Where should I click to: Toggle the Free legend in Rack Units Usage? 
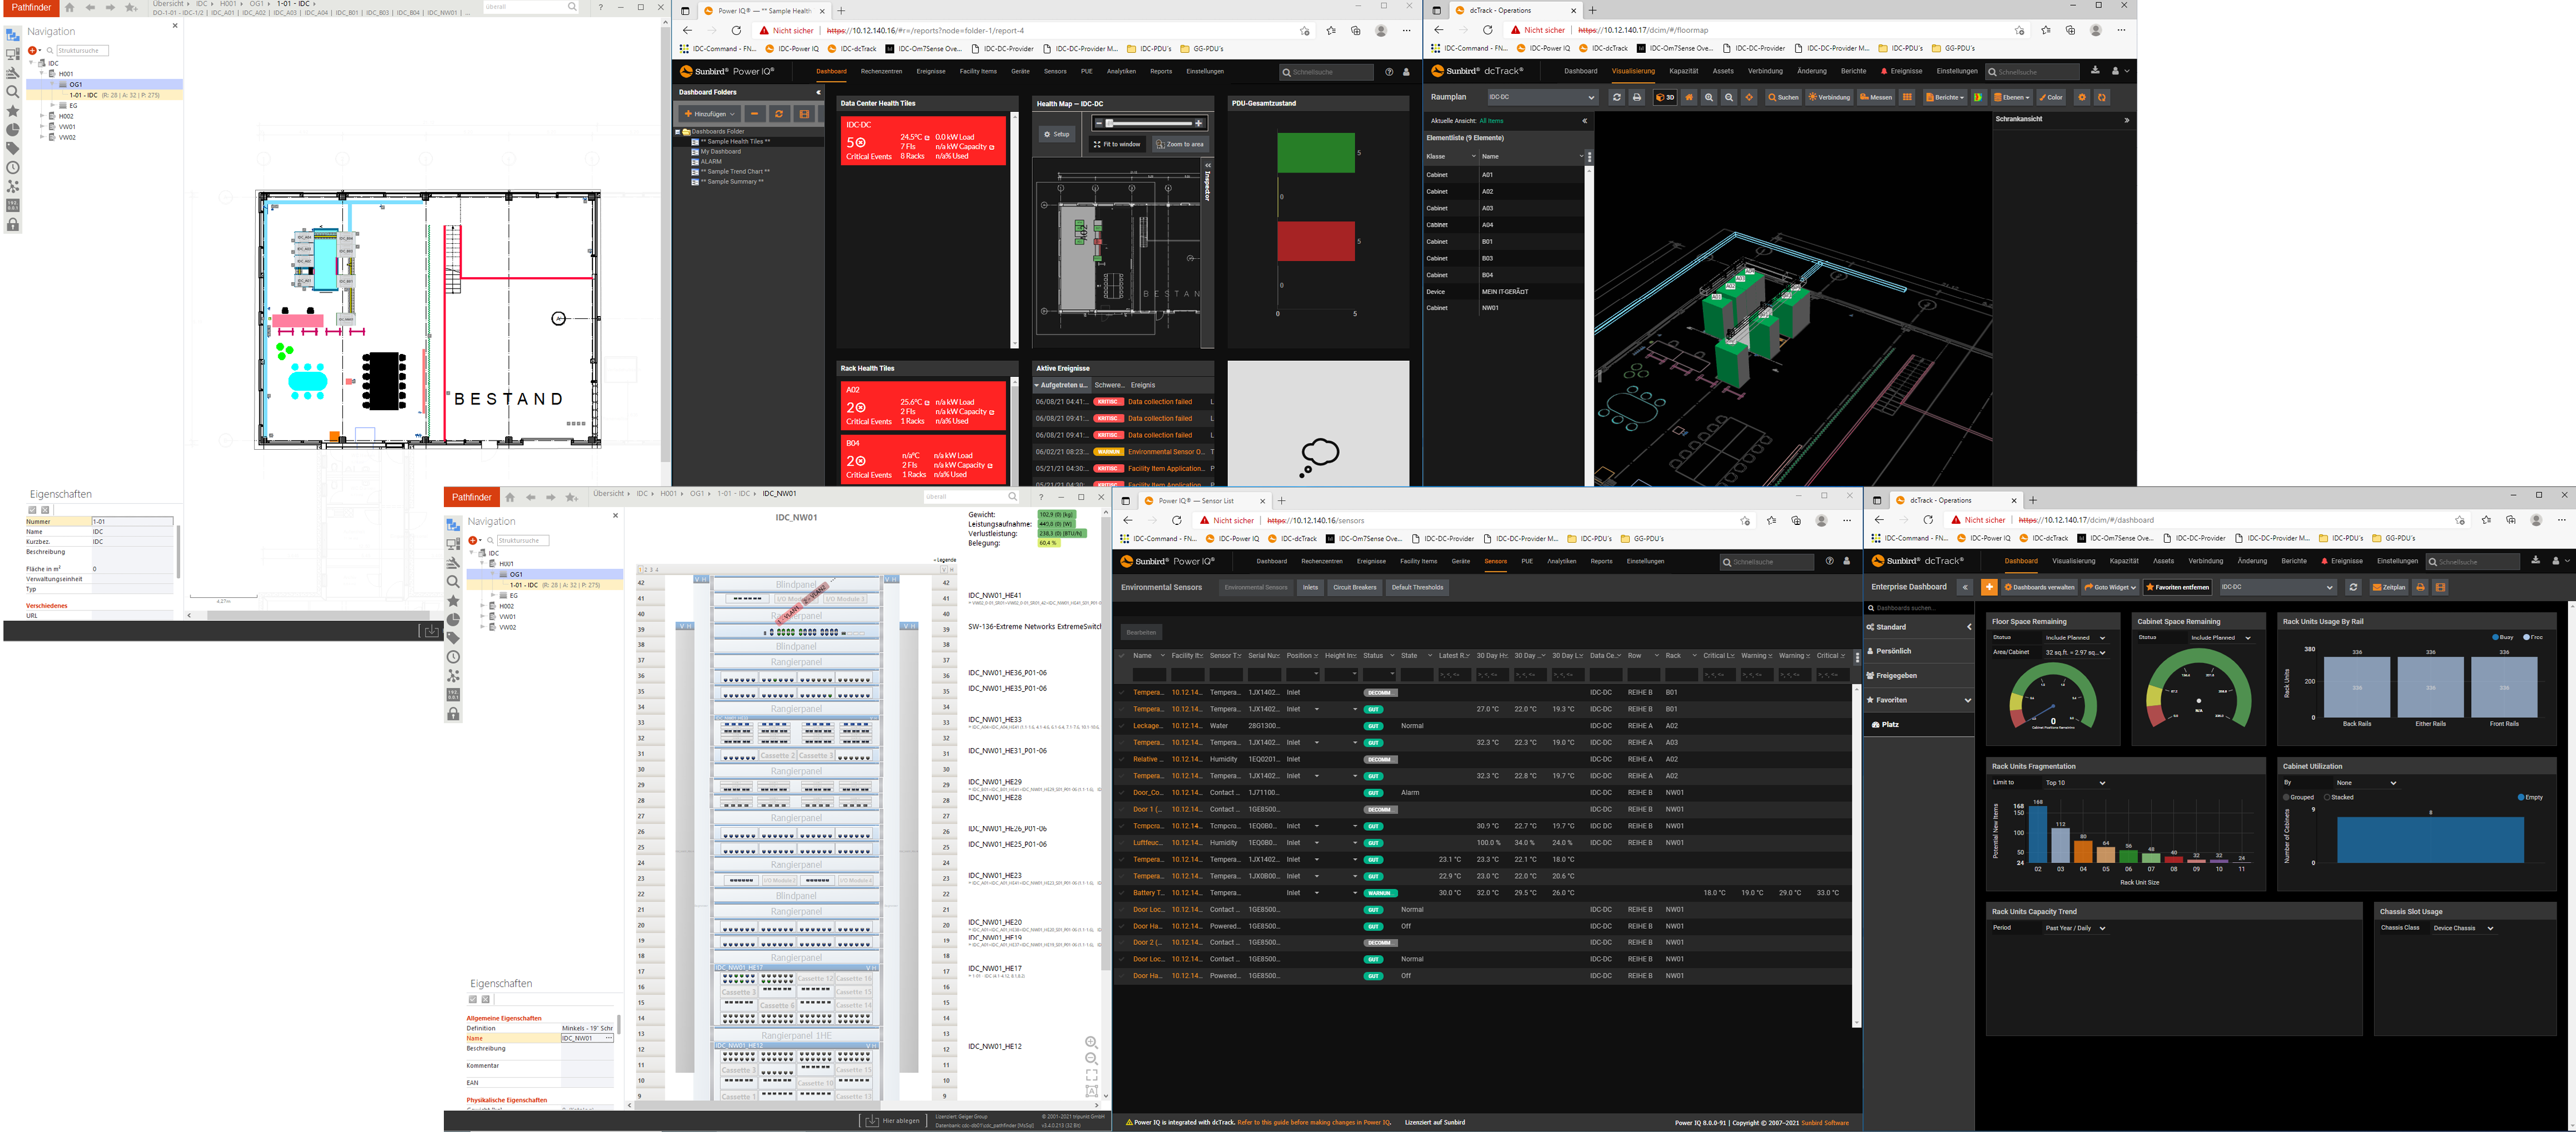[2532, 637]
